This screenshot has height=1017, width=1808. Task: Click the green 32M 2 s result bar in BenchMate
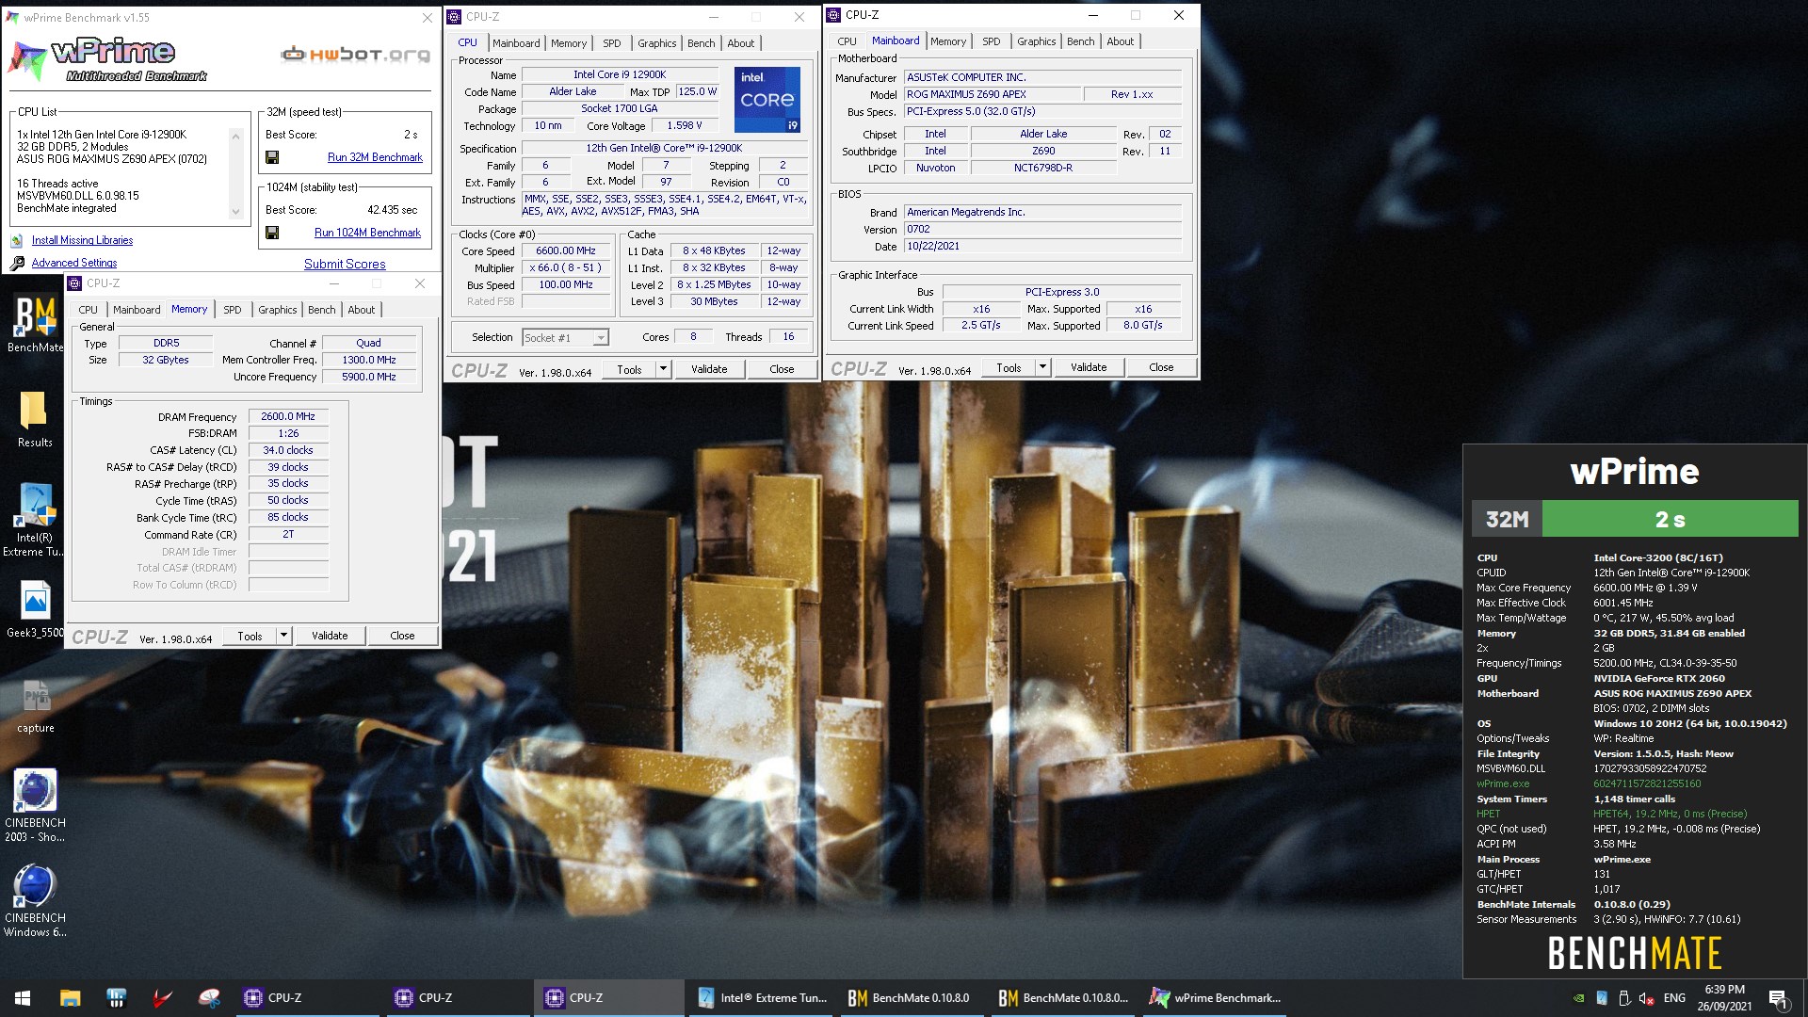tap(1670, 519)
